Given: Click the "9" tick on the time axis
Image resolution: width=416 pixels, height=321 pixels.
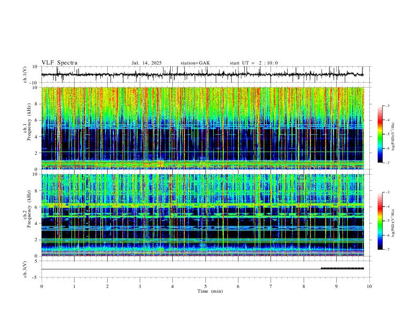Looking at the screenshot, I should pos(336,286).
